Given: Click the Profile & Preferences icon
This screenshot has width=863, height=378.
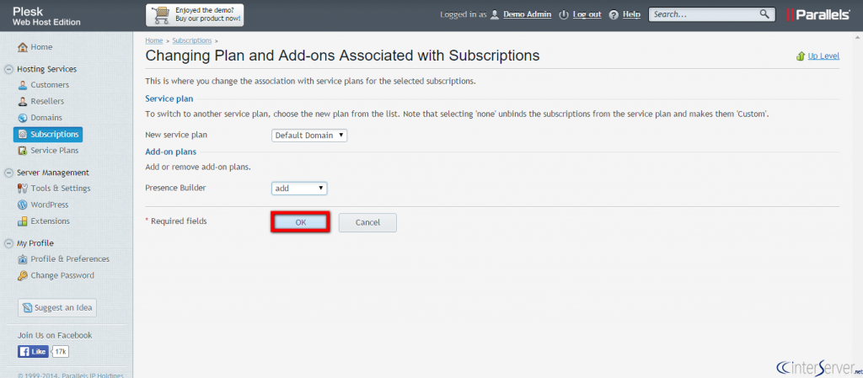Looking at the screenshot, I should (23, 259).
